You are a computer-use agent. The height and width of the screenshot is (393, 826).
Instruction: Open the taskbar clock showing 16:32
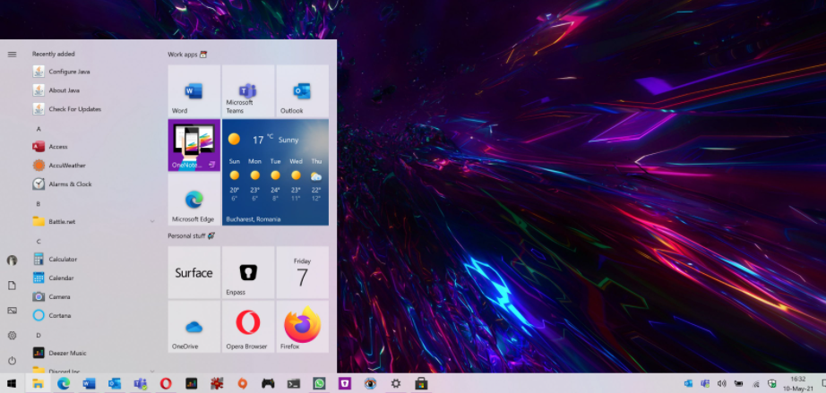pyautogui.click(x=798, y=383)
